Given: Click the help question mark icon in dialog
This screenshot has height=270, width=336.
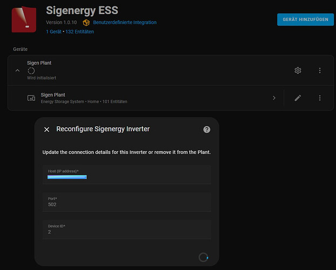Looking at the screenshot, I should pyautogui.click(x=206, y=130).
